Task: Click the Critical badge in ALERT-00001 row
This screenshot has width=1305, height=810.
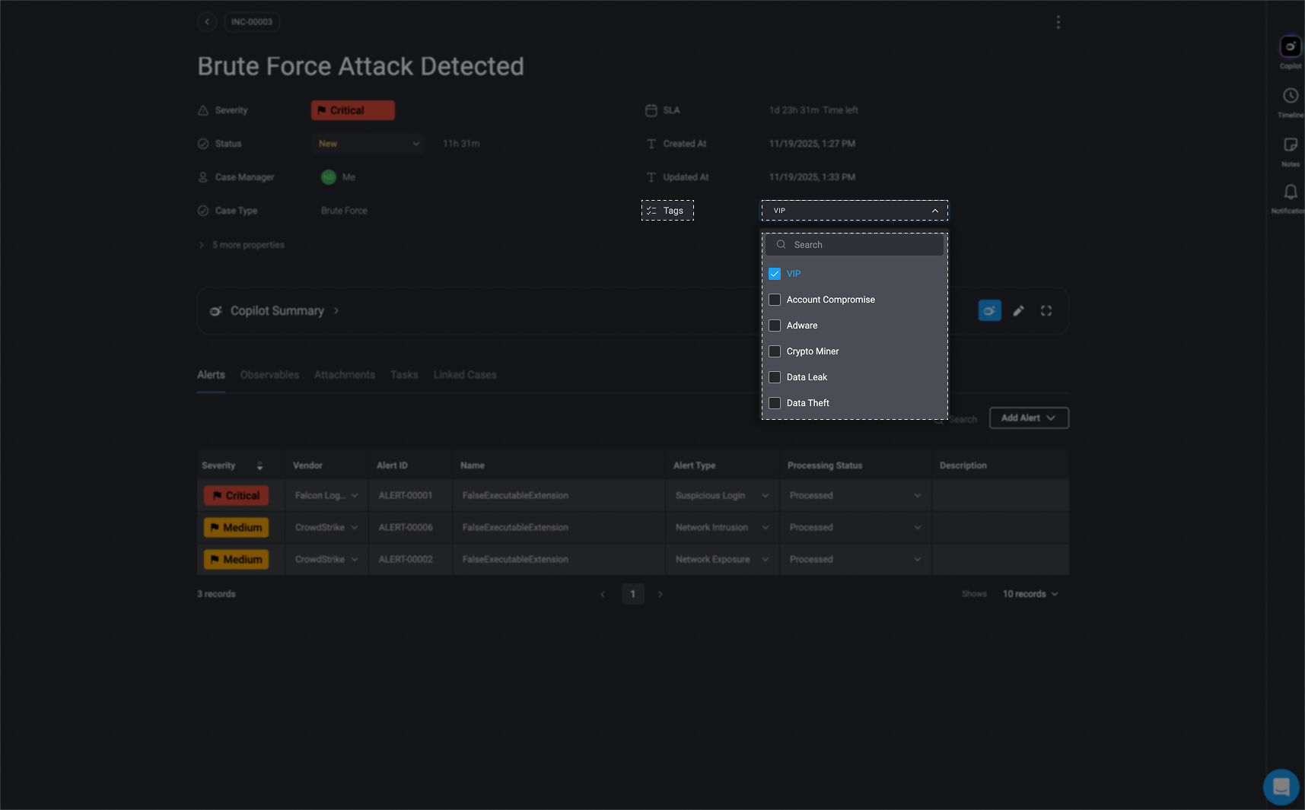Action: [x=236, y=496]
